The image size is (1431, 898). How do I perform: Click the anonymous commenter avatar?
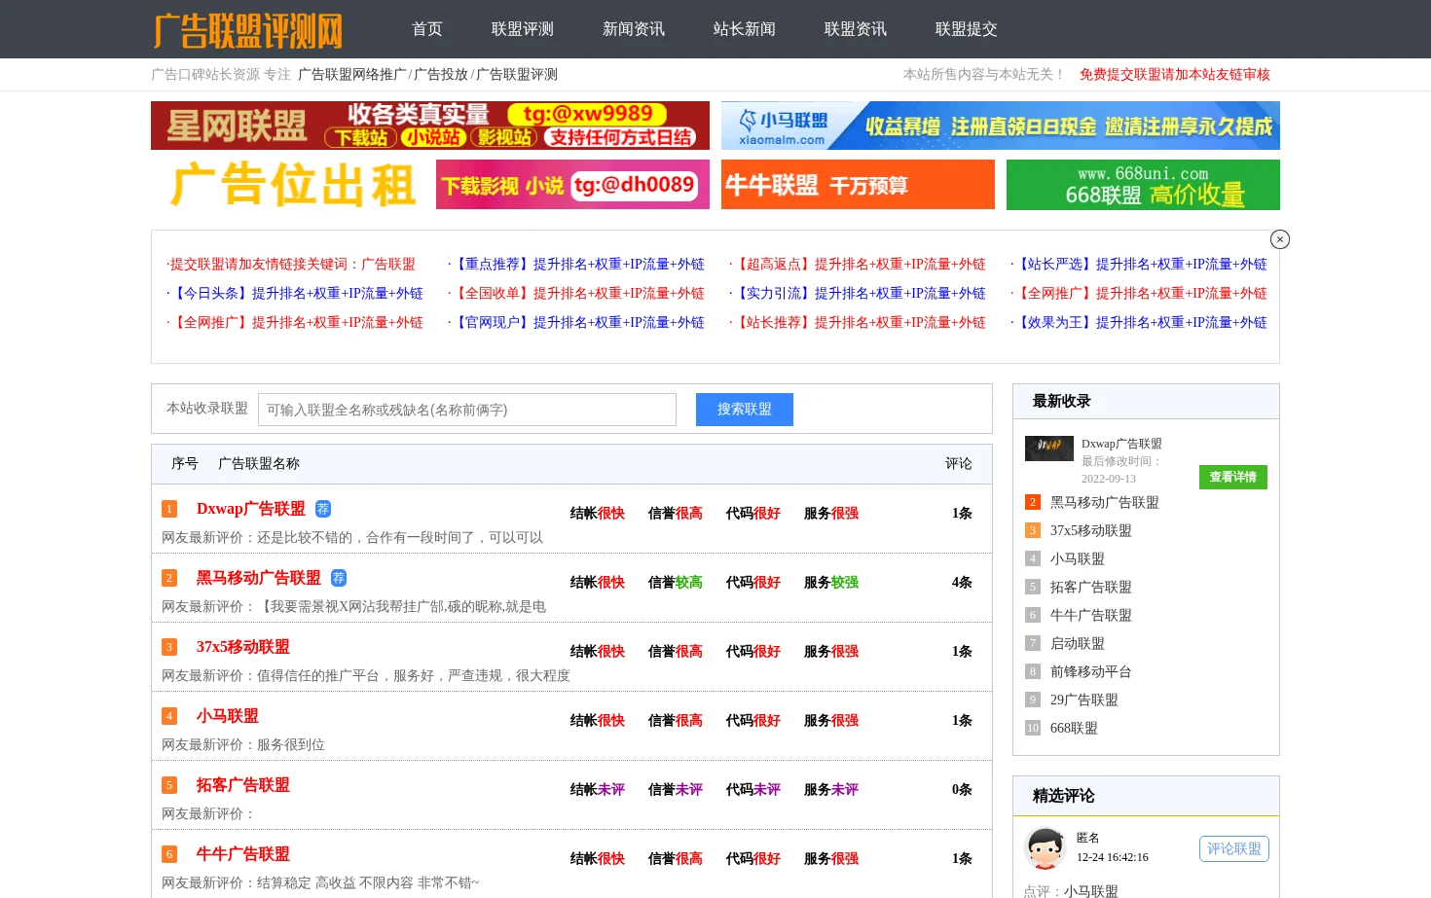click(1046, 848)
